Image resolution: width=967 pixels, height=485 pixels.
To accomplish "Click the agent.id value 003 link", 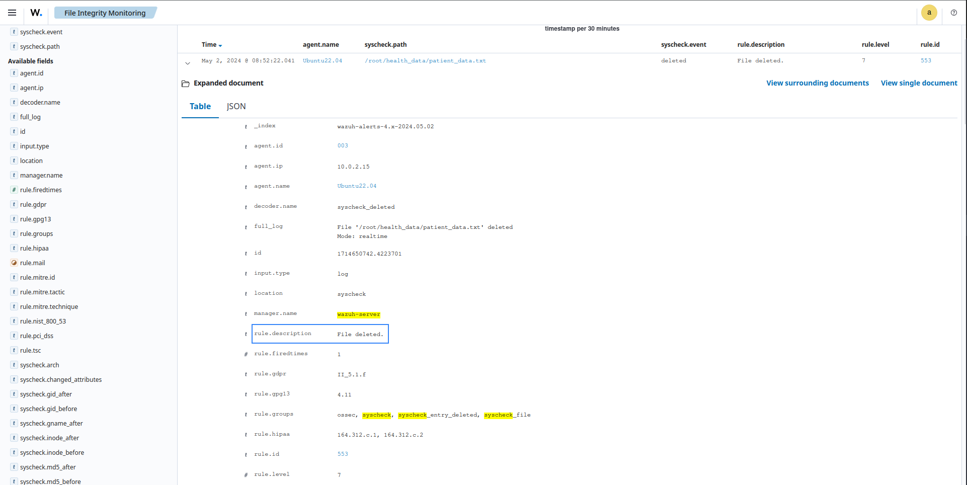I will click(x=343, y=145).
